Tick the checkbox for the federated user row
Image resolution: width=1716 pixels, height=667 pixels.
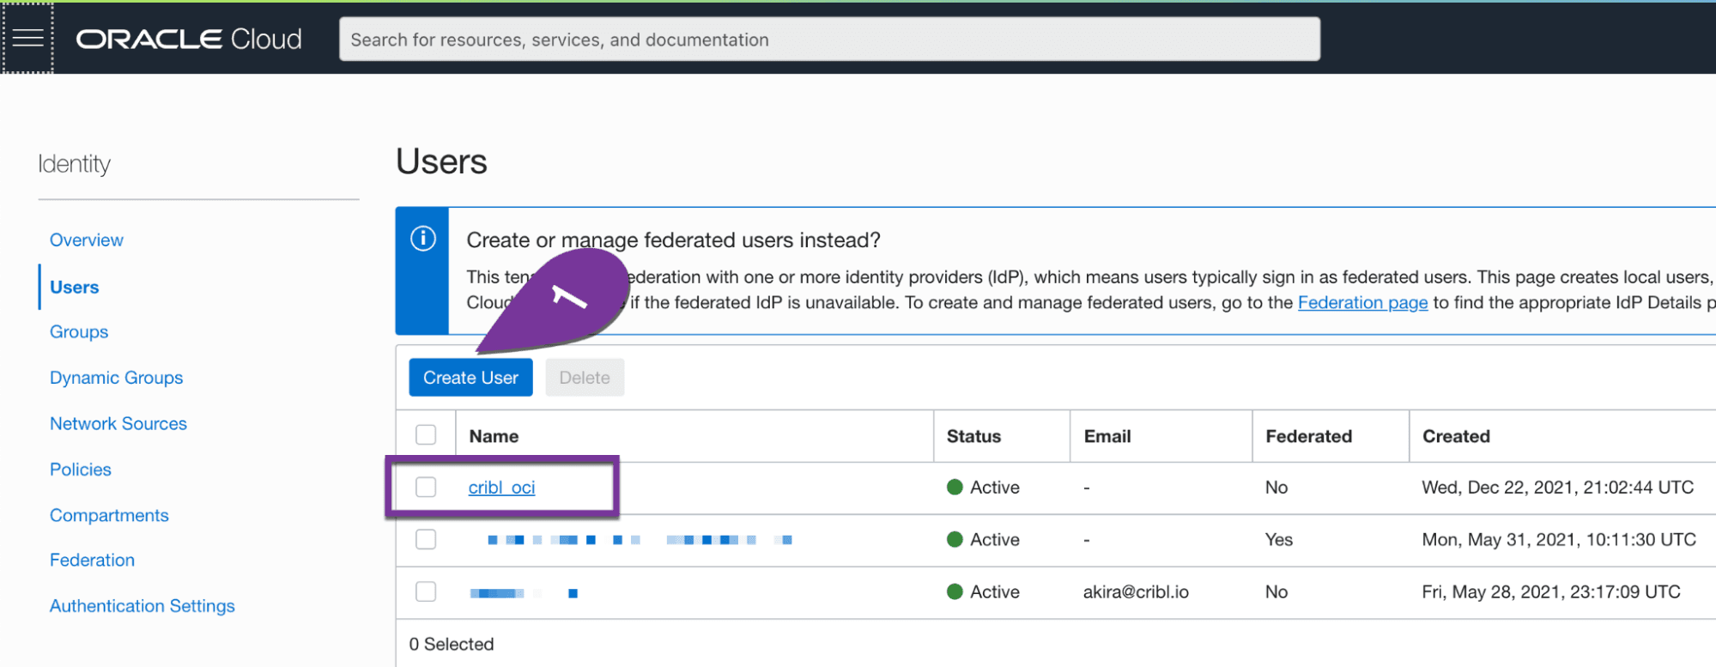coord(426,540)
